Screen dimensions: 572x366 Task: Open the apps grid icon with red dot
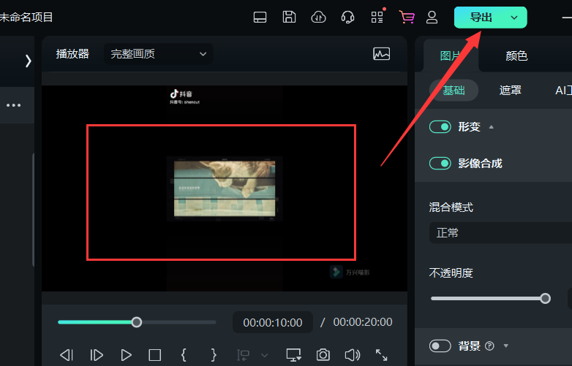point(377,17)
